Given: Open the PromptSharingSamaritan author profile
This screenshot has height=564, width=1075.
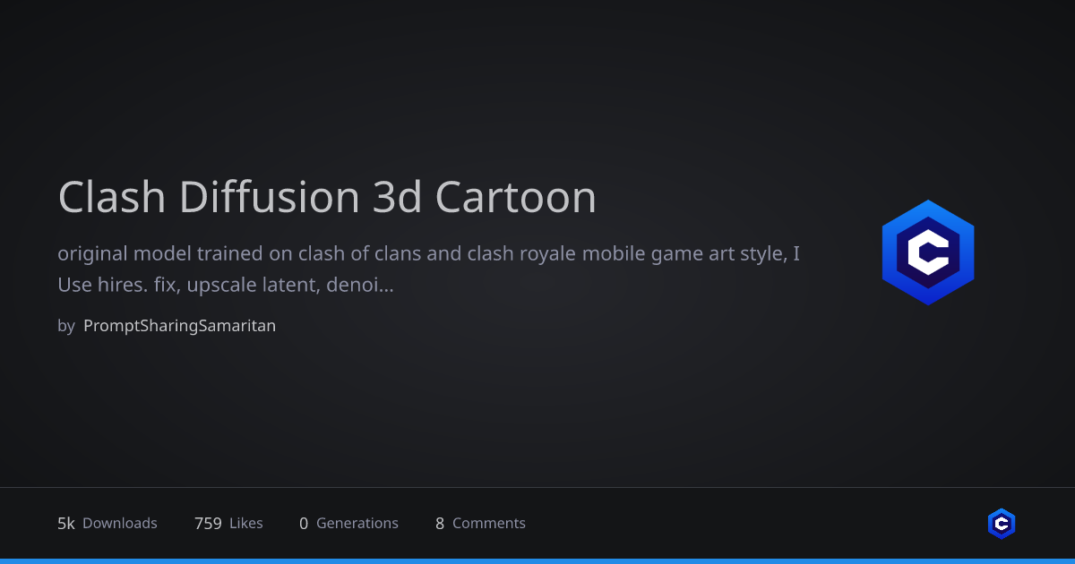Looking at the screenshot, I should (x=179, y=326).
